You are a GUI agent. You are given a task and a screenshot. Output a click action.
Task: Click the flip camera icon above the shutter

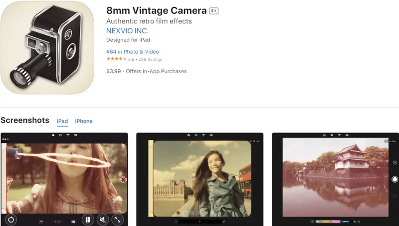click(395, 163)
